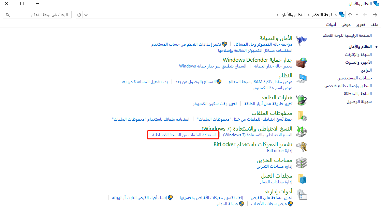Click the File History folder icon
The height and width of the screenshot is (213, 381).
coord(302,116)
